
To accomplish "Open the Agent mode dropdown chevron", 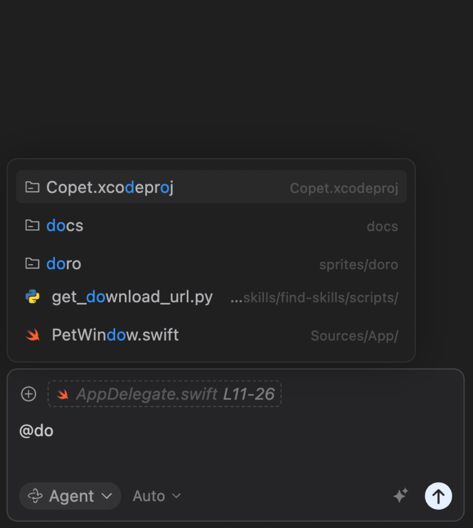I will click(107, 496).
